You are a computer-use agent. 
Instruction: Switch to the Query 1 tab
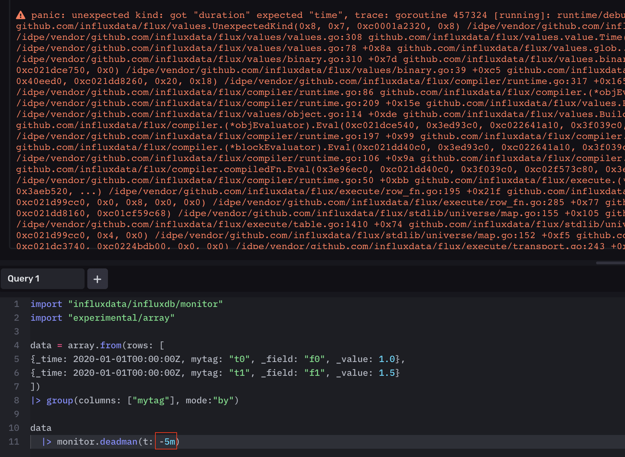(42, 279)
